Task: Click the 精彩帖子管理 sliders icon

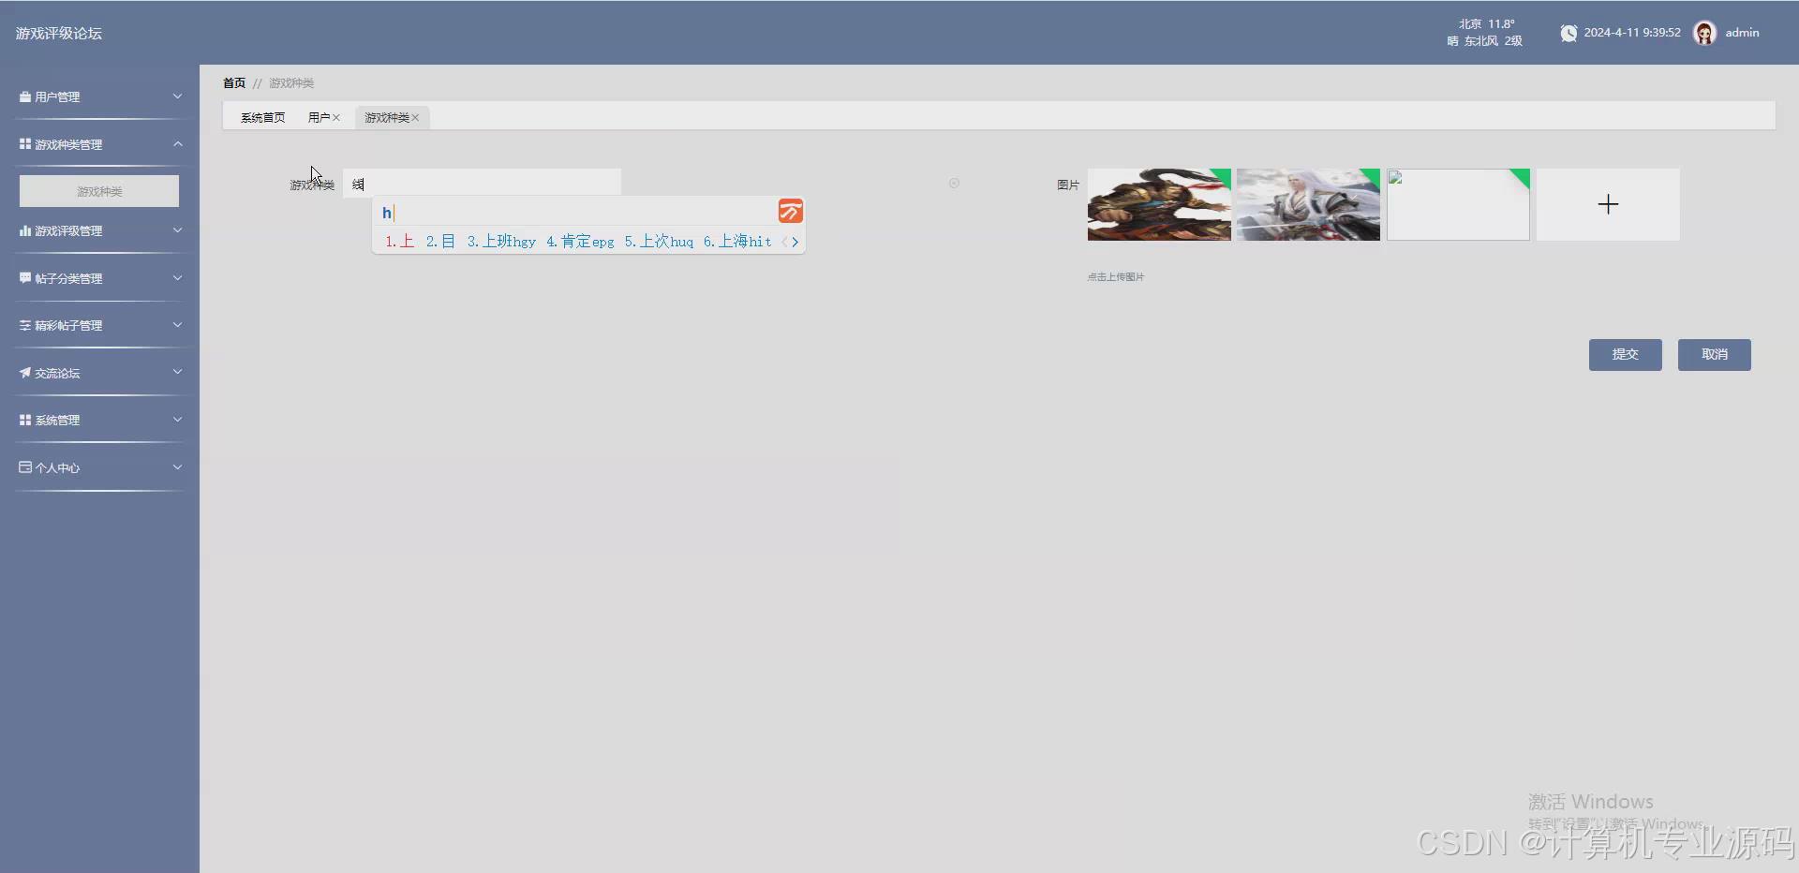Action: pyautogui.click(x=25, y=325)
